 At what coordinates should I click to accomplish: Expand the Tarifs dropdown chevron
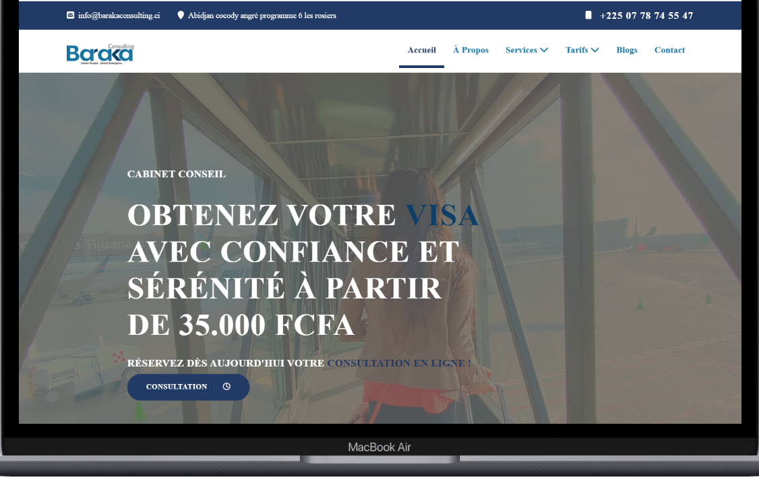tap(595, 50)
